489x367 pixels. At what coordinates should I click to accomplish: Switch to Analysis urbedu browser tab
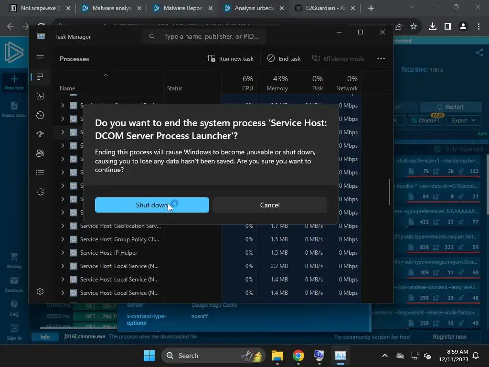coord(255,8)
